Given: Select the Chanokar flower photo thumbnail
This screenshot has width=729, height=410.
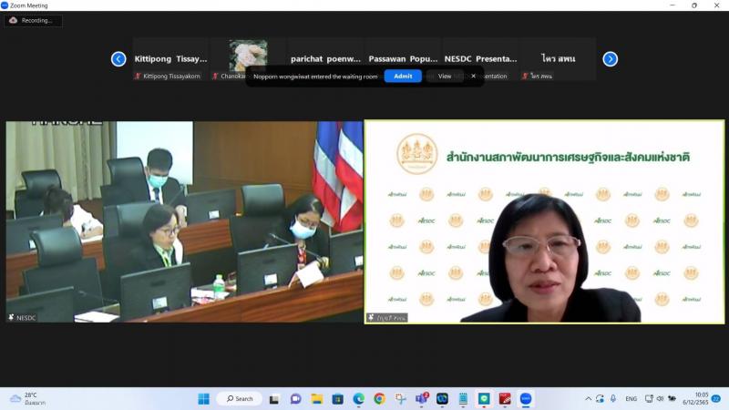Looking at the screenshot, I should (248, 55).
